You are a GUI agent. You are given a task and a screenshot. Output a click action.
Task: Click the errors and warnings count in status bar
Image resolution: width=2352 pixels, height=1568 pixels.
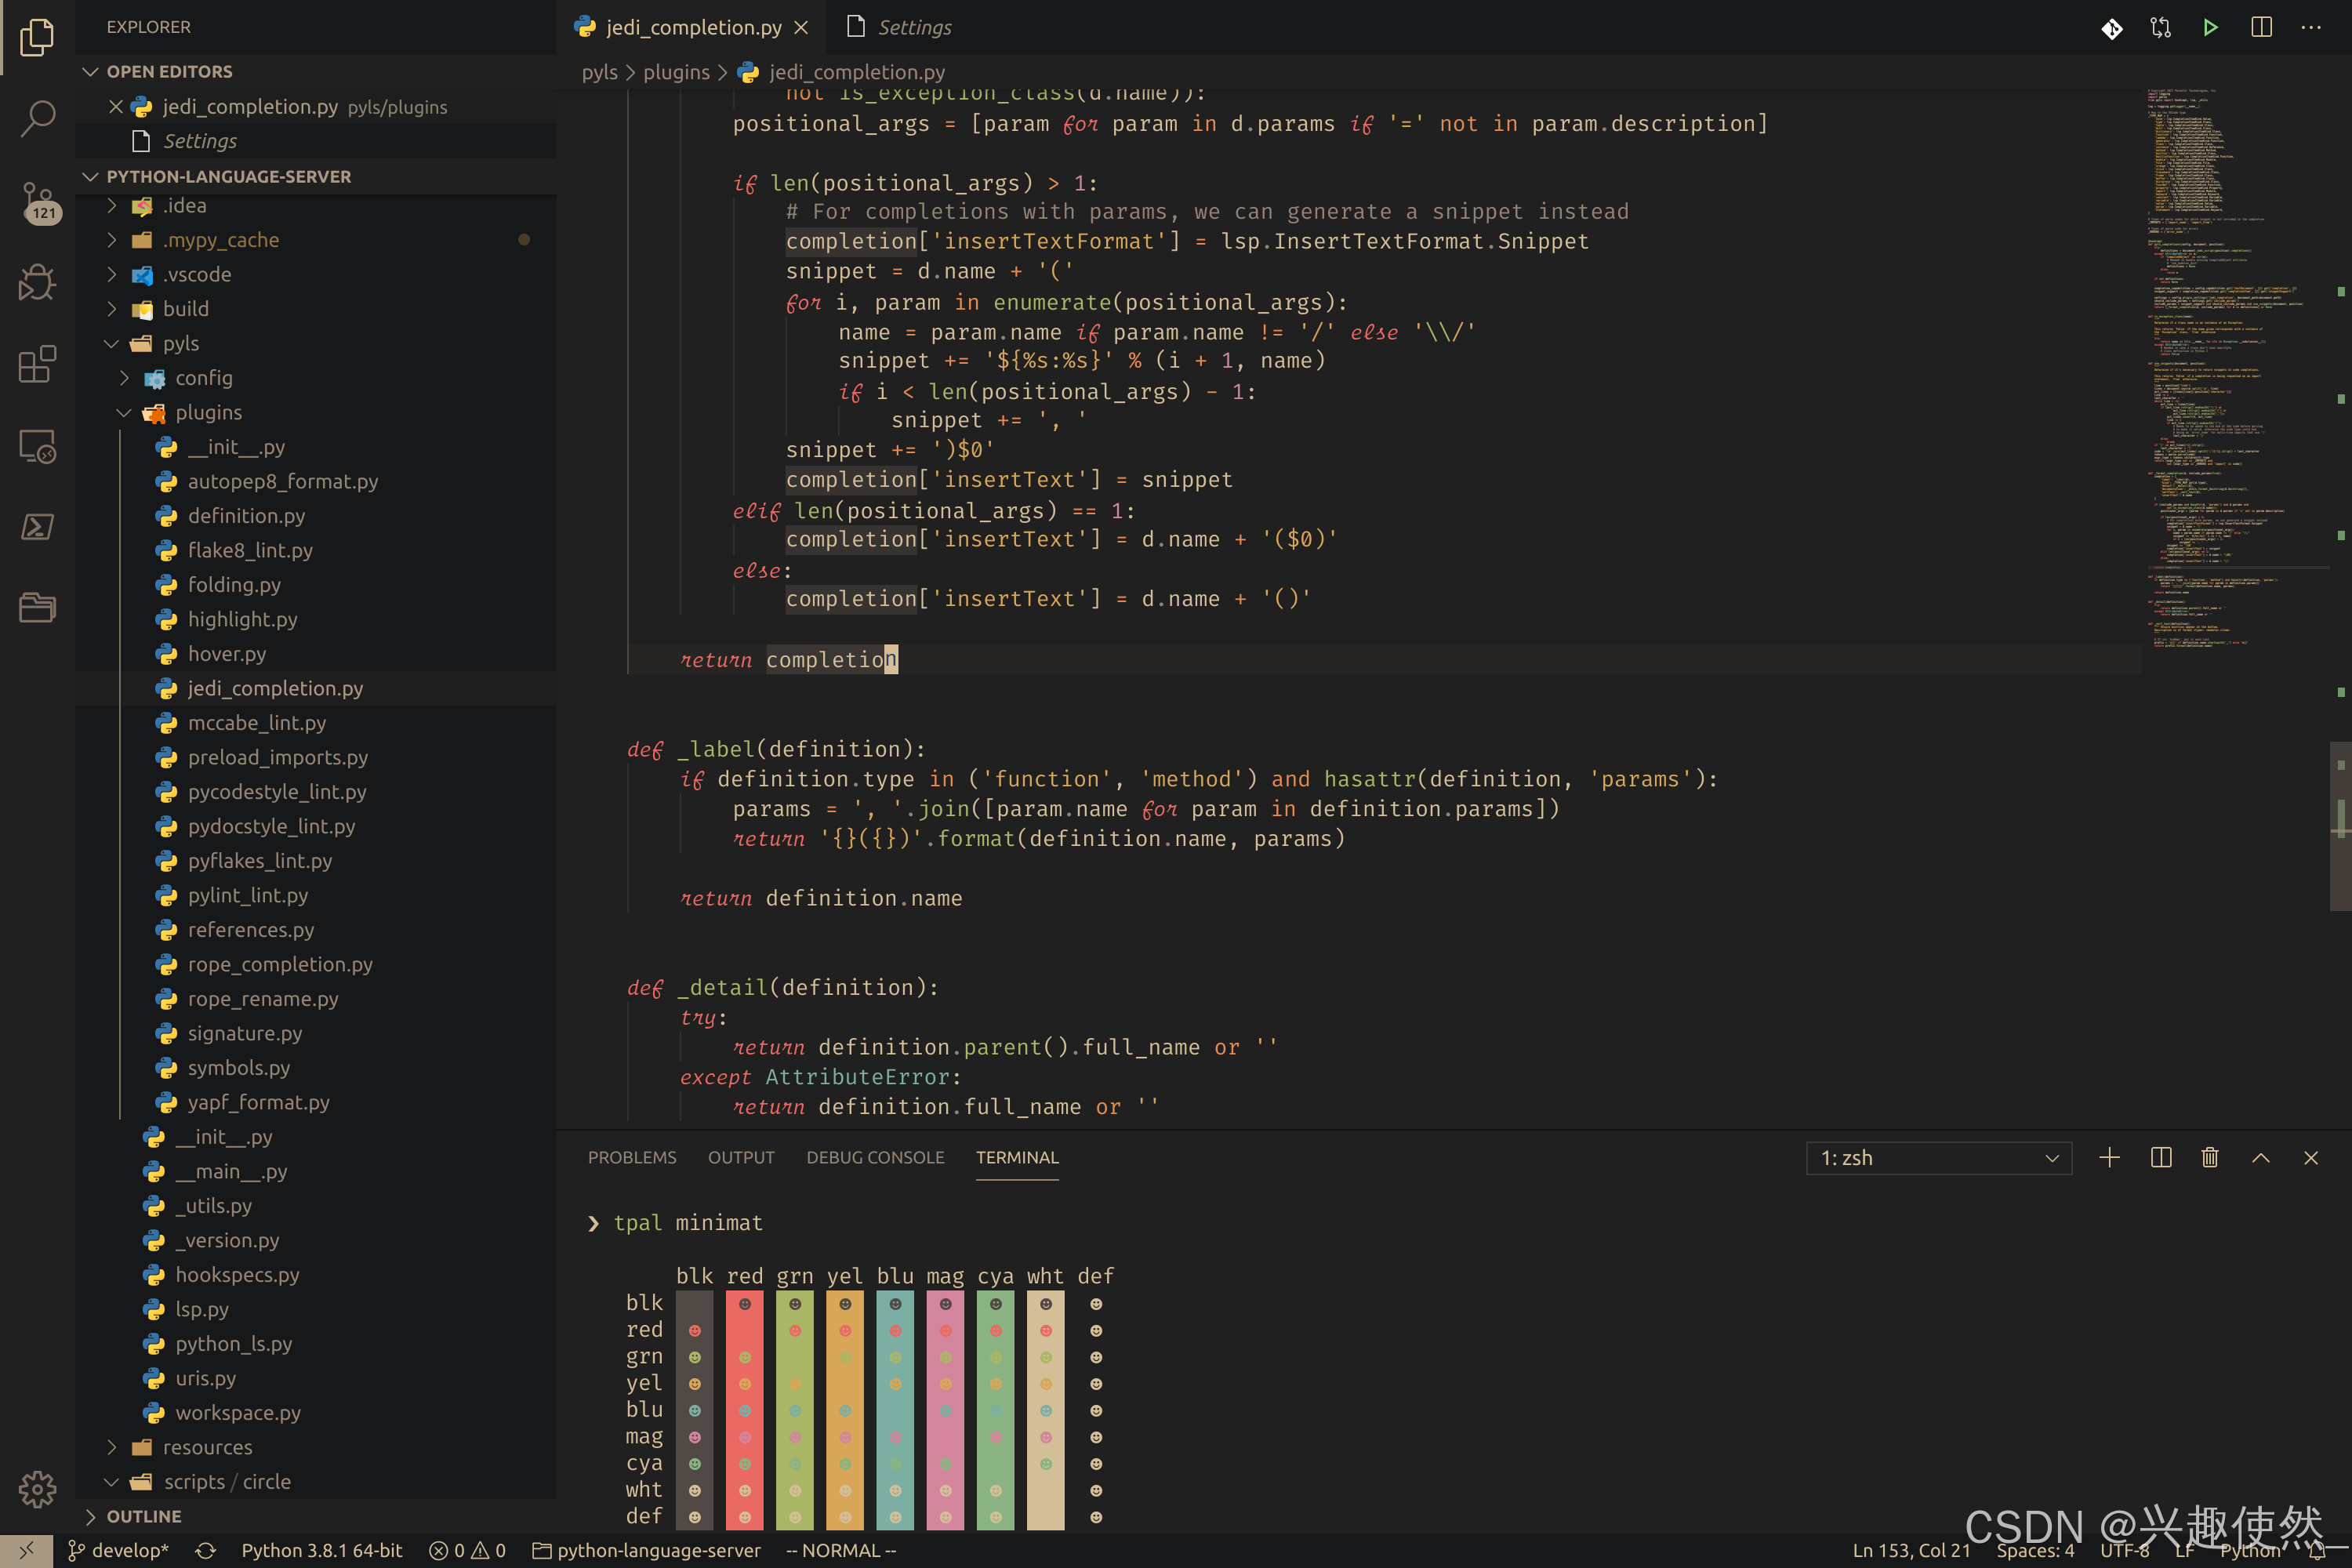467,1550
